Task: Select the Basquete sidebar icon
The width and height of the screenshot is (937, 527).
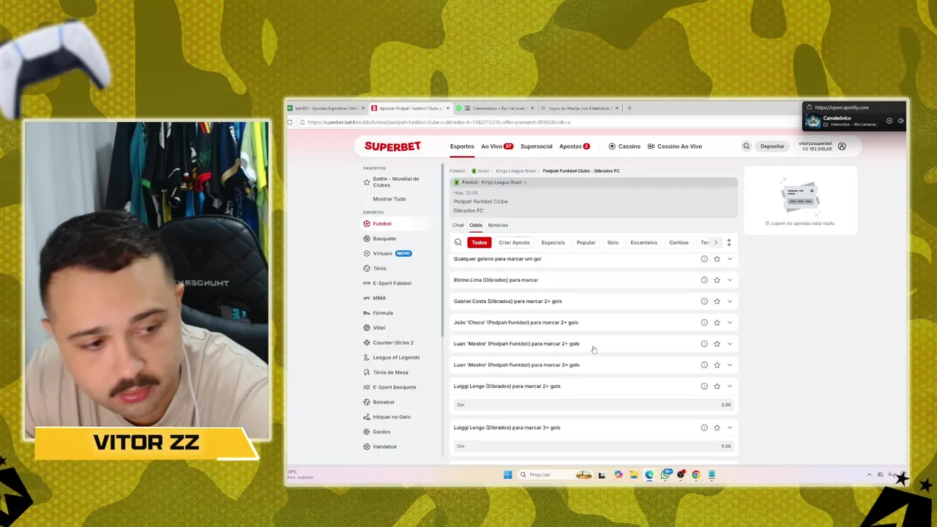Action: pos(367,239)
